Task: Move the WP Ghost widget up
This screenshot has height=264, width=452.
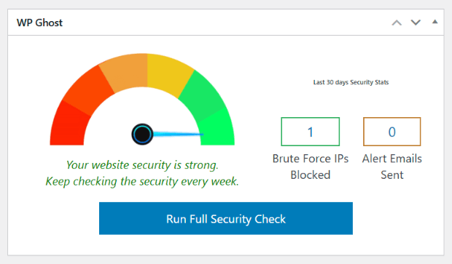Action: click(x=397, y=23)
